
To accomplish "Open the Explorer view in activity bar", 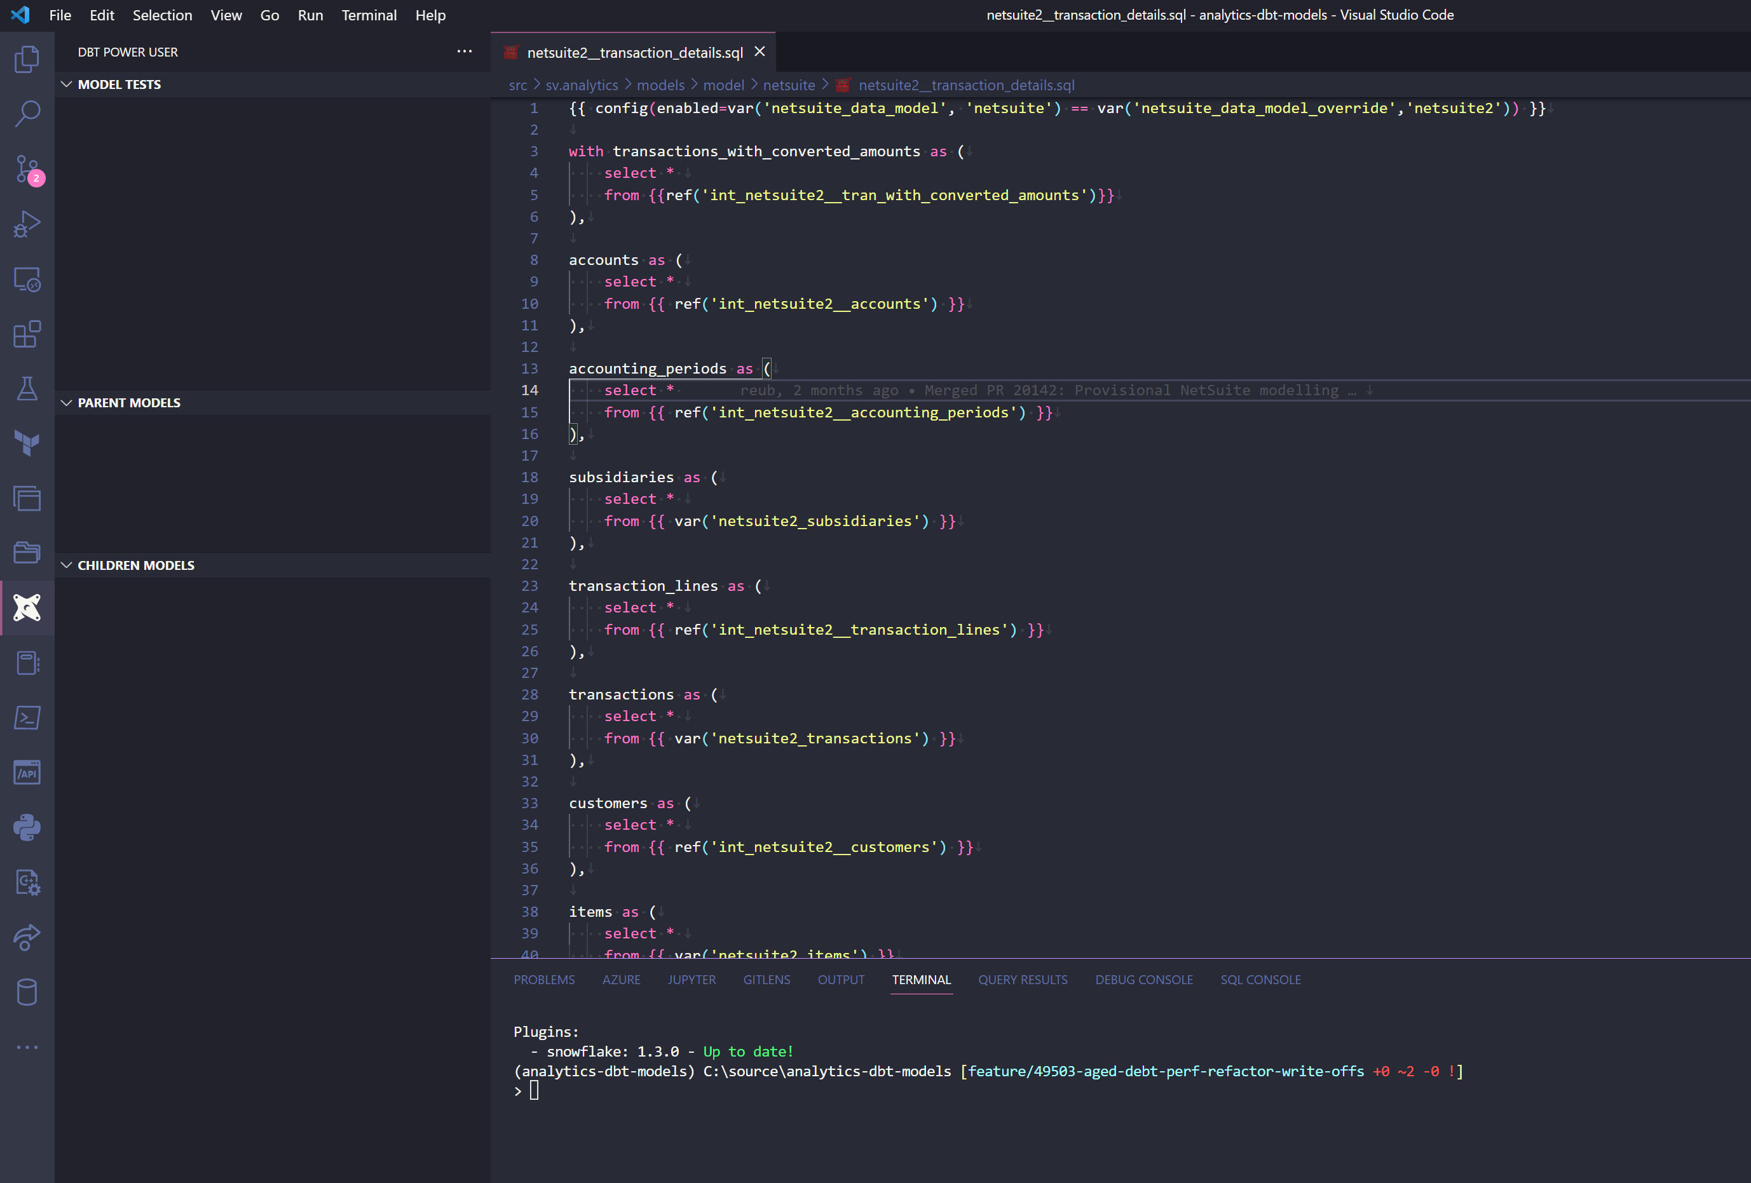I will [27, 60].
